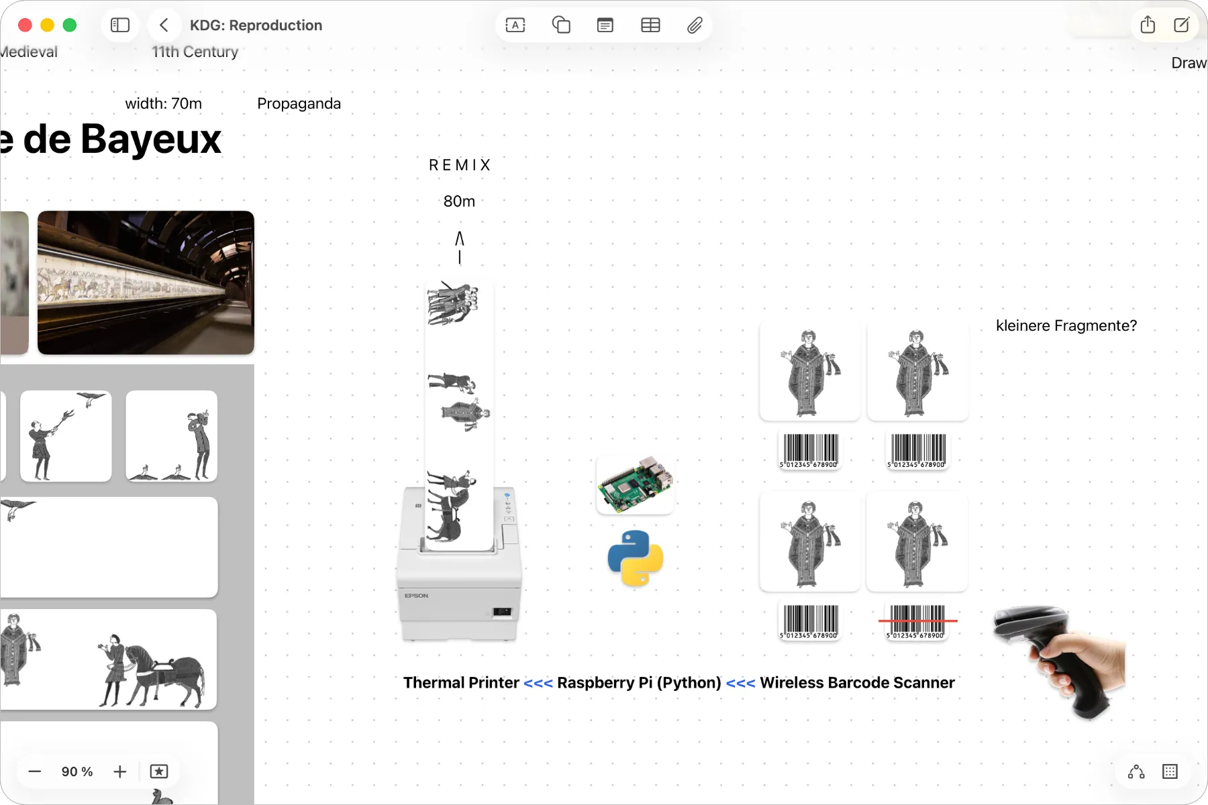Open the scenes navigator star icon
The width and height of the screenshot is (1208, 805).
[159, 771]
